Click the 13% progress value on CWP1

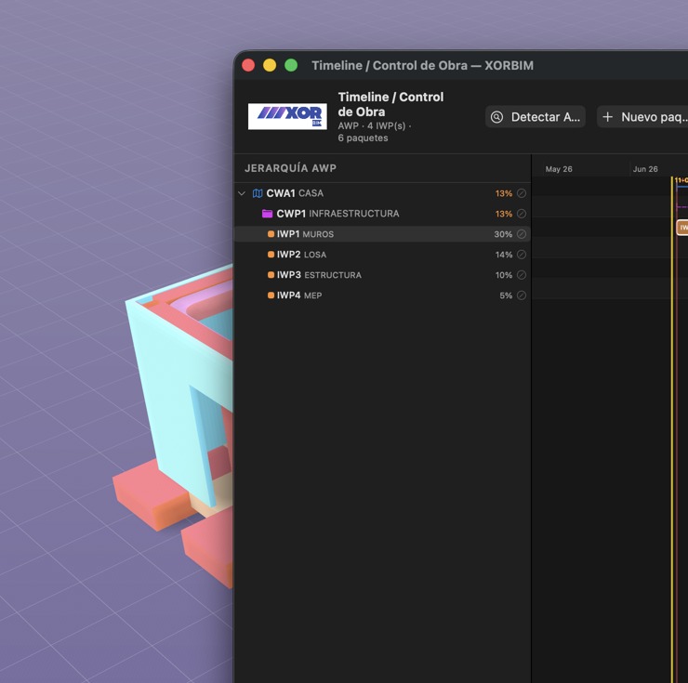tap(504, 214)
